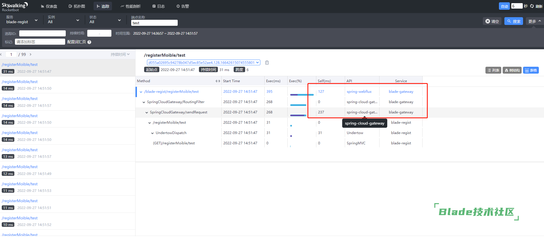Open the 日志 log tab

tap(158, 6)
